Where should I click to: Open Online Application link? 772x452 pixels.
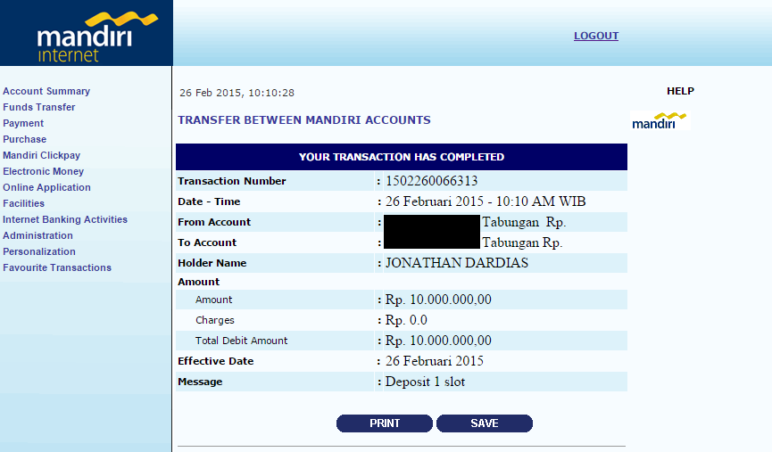[46, 187]
